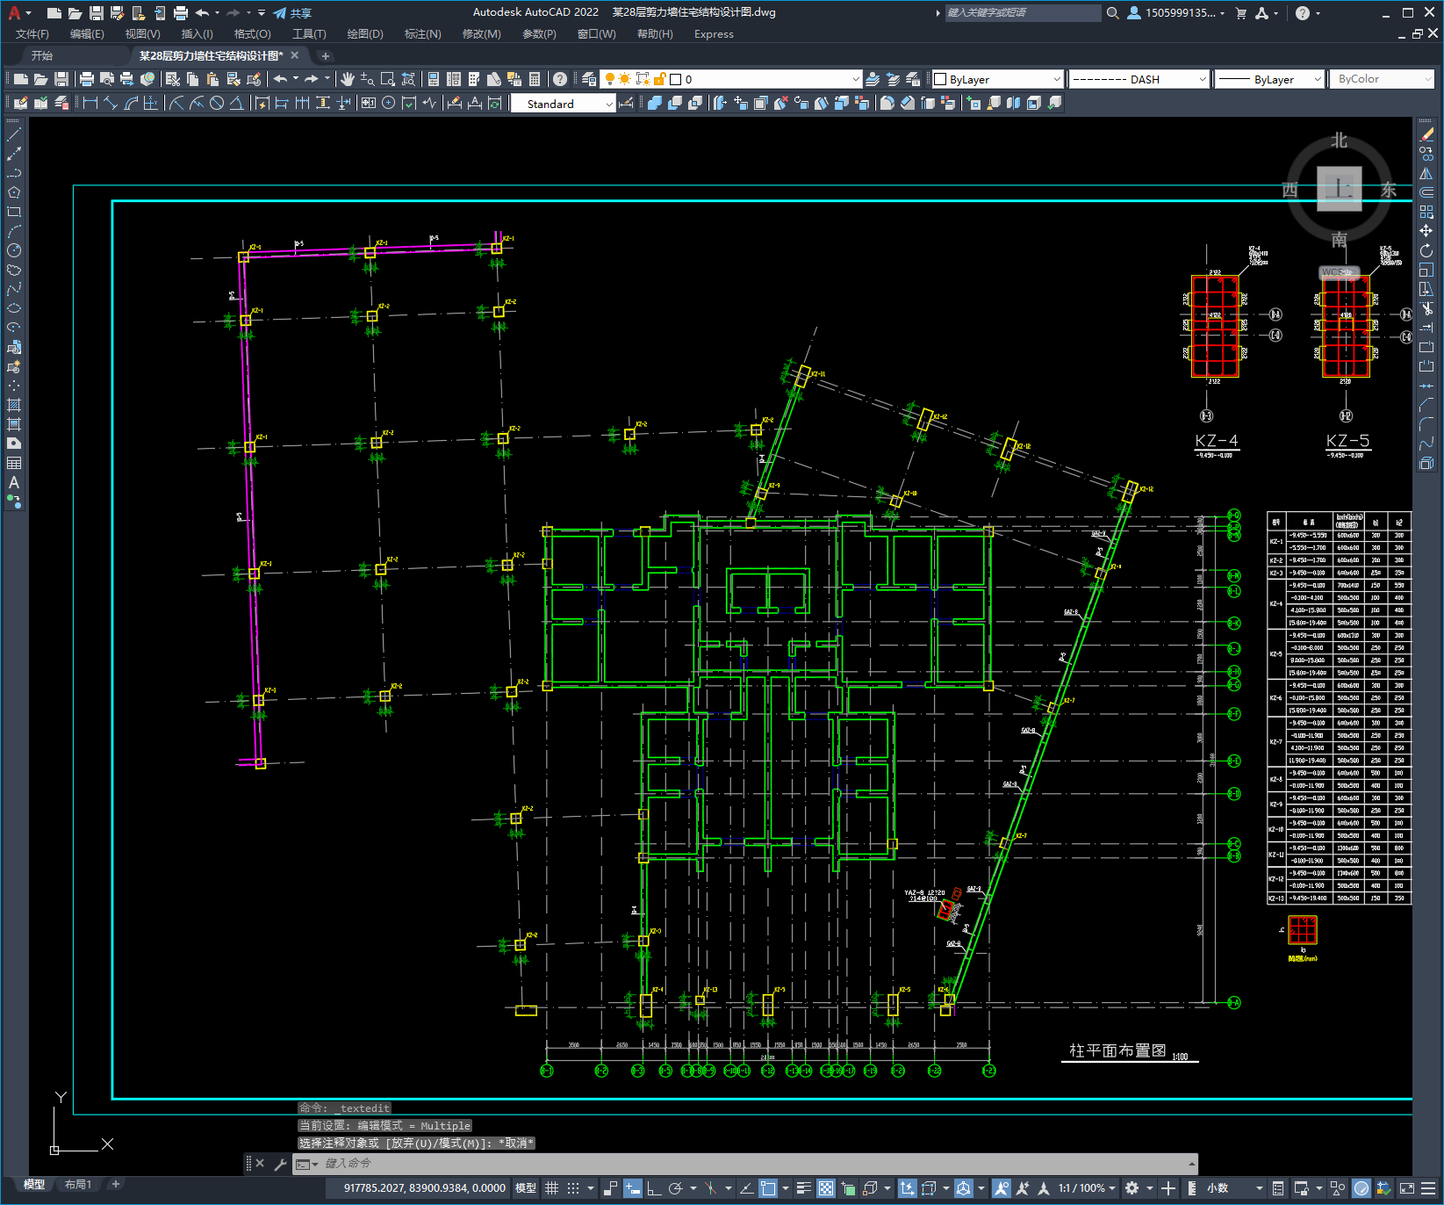Click the ViewCube 上 top face
The width and height of the screenshot is (1444, 1205).
tap(1339, 188)
